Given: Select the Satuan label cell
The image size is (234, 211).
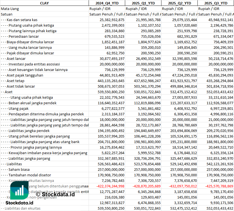Looking at the screenshot, I should (x=7, y=14).
